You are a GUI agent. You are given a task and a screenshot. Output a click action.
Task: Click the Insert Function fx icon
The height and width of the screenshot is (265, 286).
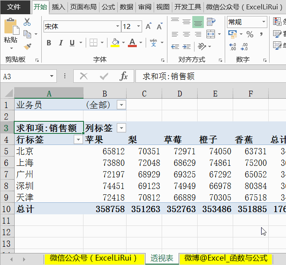pyautogui.click(x=123, y=76)
